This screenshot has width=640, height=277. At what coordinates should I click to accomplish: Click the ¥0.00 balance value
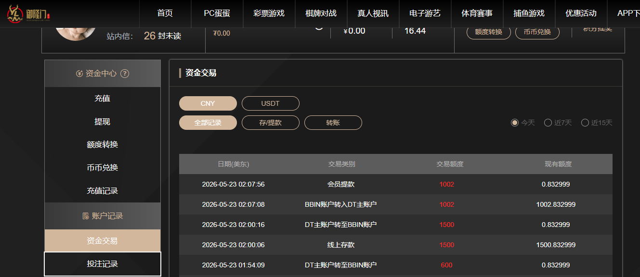354,31
